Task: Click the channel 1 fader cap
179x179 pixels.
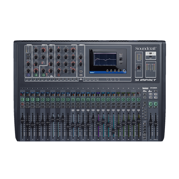Action: 22,121
